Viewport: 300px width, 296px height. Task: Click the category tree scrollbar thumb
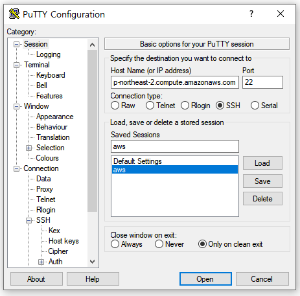(x=93, y=131)
